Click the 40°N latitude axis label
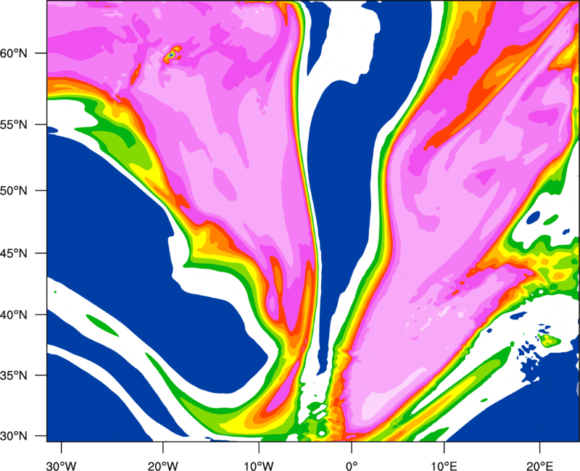Screen dimensions: 580x471 coord(14,315)
